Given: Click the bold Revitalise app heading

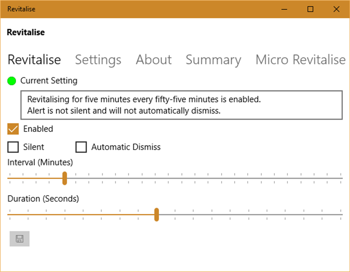Looking at the screenshot, I should 26,32.
